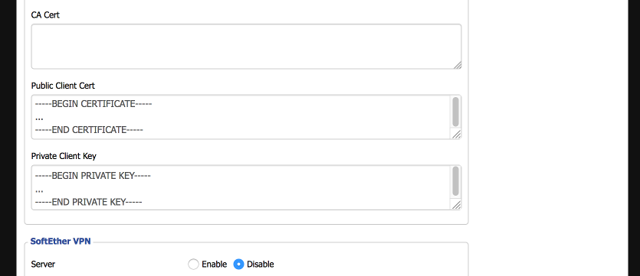The image size is (640, 276).
Task: Click the BEGIN CERTIFICATE line of text
Action: [94, 104]
